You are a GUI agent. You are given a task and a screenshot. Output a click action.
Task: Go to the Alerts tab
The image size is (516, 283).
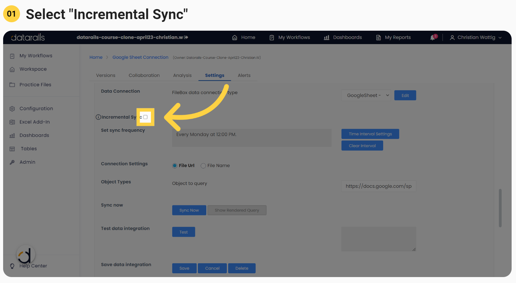click(x=244, y=75)
